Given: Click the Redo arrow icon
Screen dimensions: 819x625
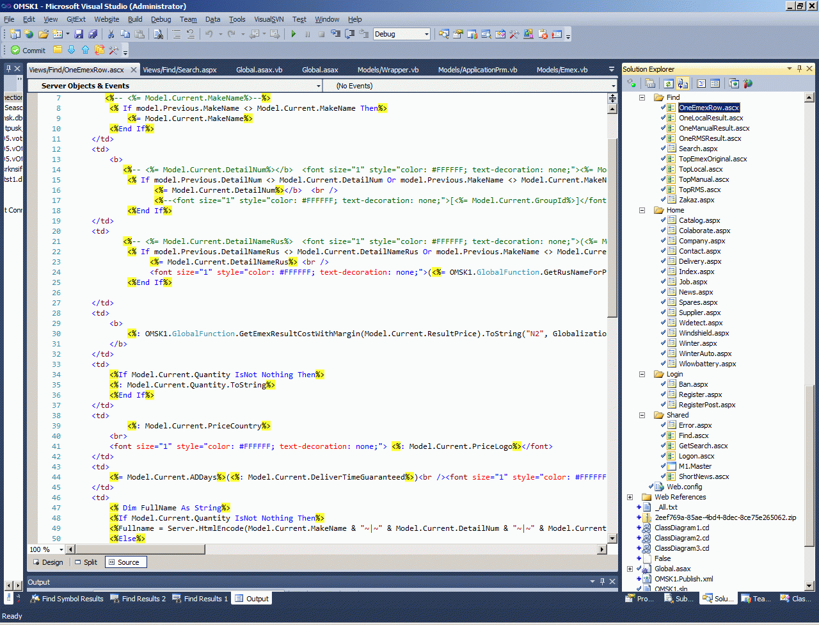Looking at the screenshot, I should point(232,34).
